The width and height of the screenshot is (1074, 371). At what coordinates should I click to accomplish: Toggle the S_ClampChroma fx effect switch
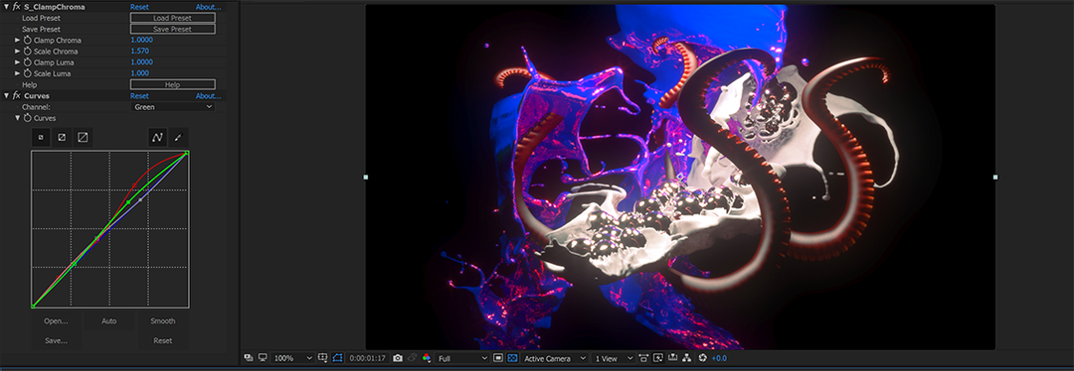coord(17,7)
